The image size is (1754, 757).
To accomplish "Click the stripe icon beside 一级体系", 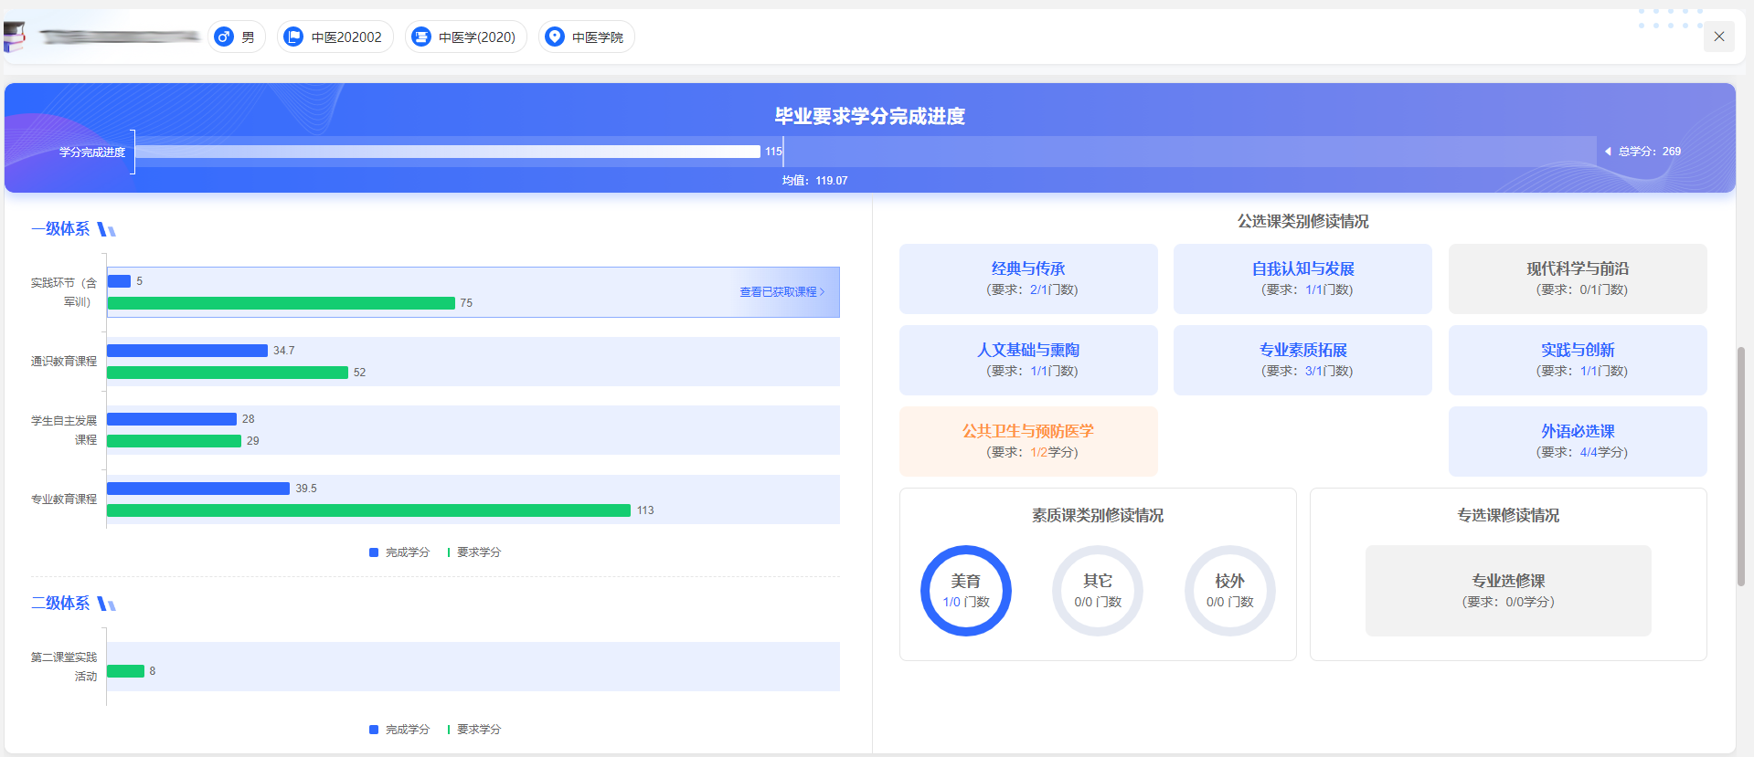I will [106, 229].
